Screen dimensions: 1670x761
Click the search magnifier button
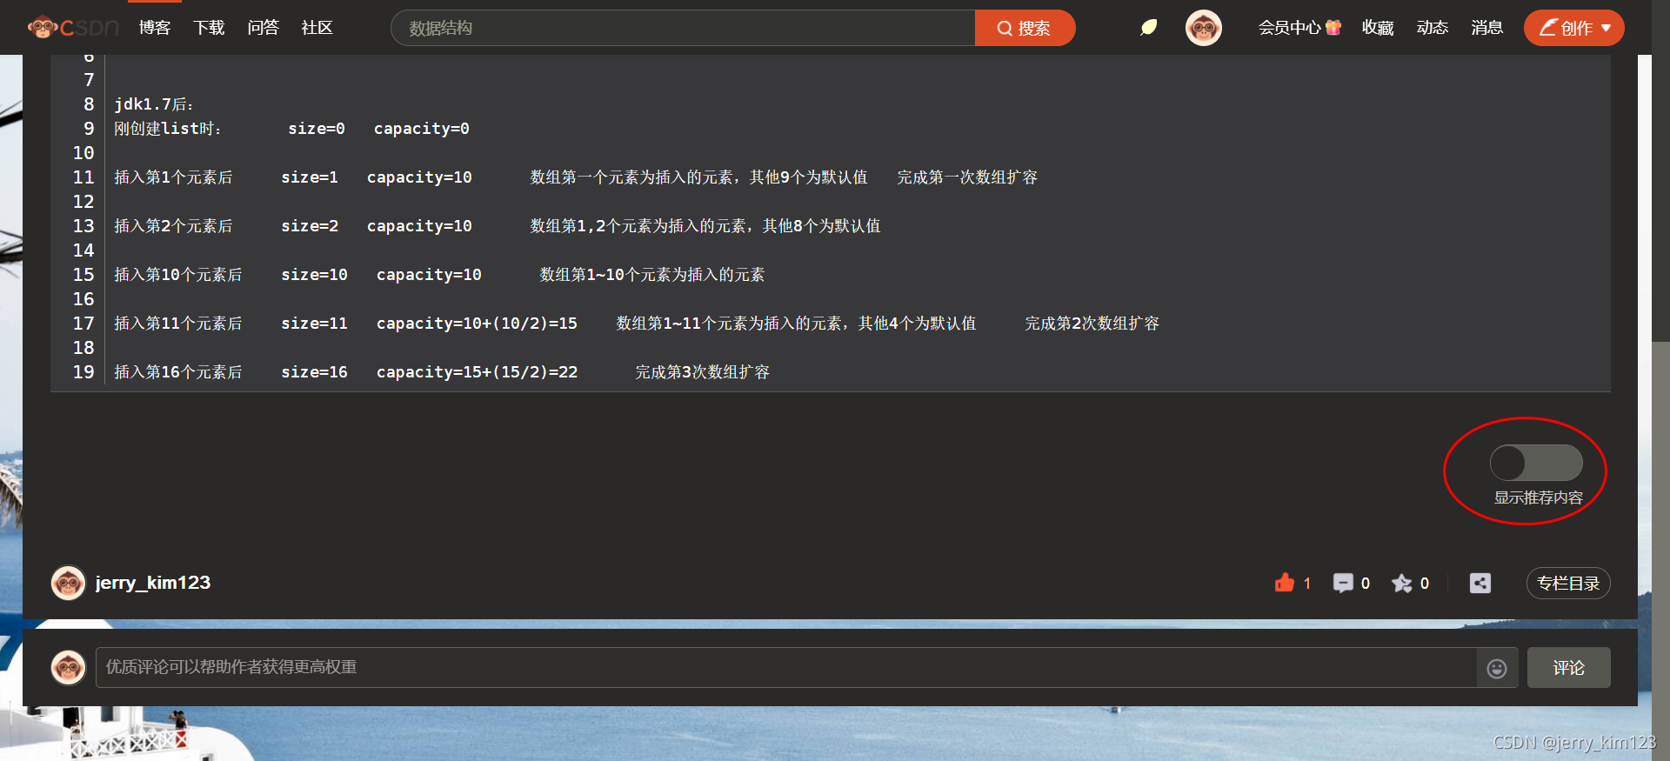1025,28
